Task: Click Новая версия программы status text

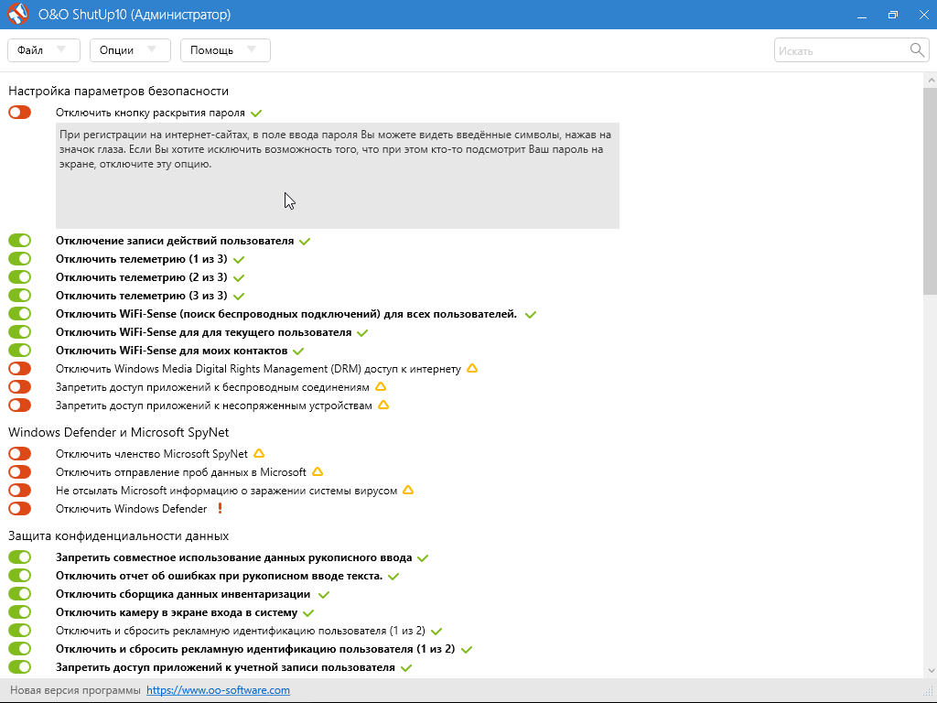Action: 75,690
